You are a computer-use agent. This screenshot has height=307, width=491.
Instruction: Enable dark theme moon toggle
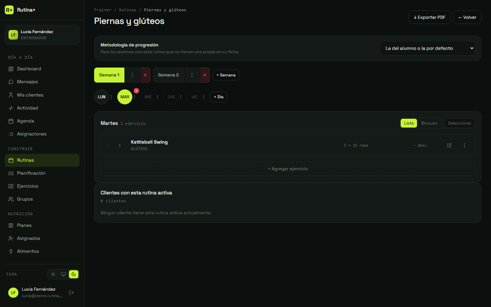(74, 274)
